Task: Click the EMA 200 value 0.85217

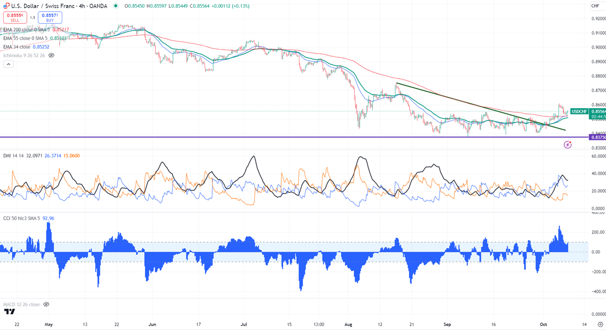Action: [x=61, y=30]
